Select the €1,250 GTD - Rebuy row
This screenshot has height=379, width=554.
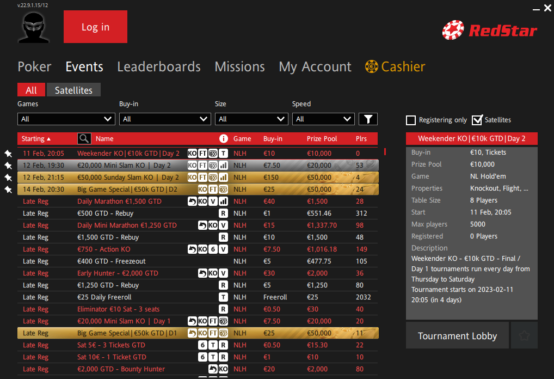click(x=198, y=285)
